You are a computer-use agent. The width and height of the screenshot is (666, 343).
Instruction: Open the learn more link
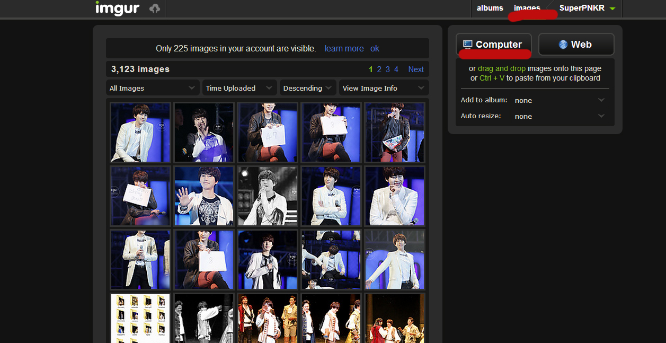point(344,48)
